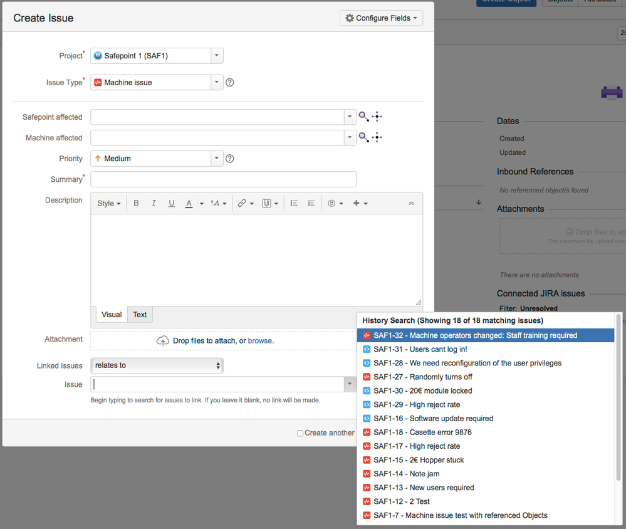Click the Machine affected graph icon
The height and width of the screenshot is (529, 626).
point(377,137)
